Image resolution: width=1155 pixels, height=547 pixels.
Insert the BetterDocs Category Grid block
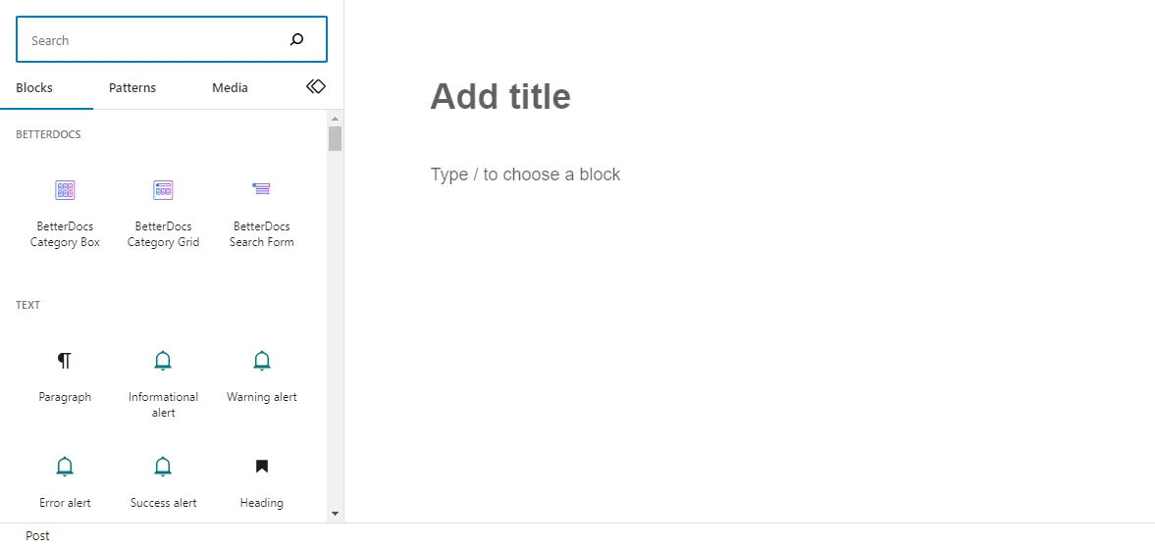point(163,209)
